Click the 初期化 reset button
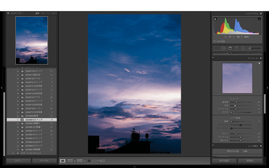 [x=250, y=161]
